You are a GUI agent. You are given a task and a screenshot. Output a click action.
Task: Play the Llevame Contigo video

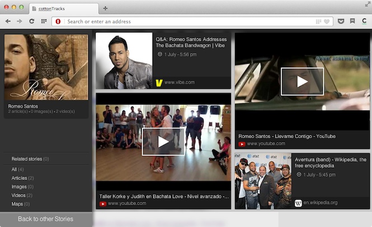click(x=302, y=82)
